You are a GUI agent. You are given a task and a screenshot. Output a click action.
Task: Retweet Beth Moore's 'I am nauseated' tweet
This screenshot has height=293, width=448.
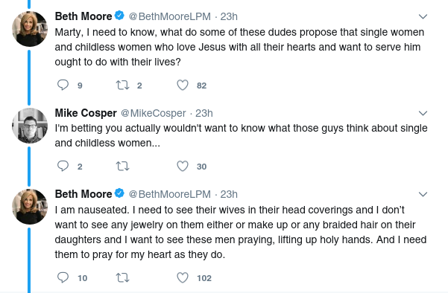(122, 277)
